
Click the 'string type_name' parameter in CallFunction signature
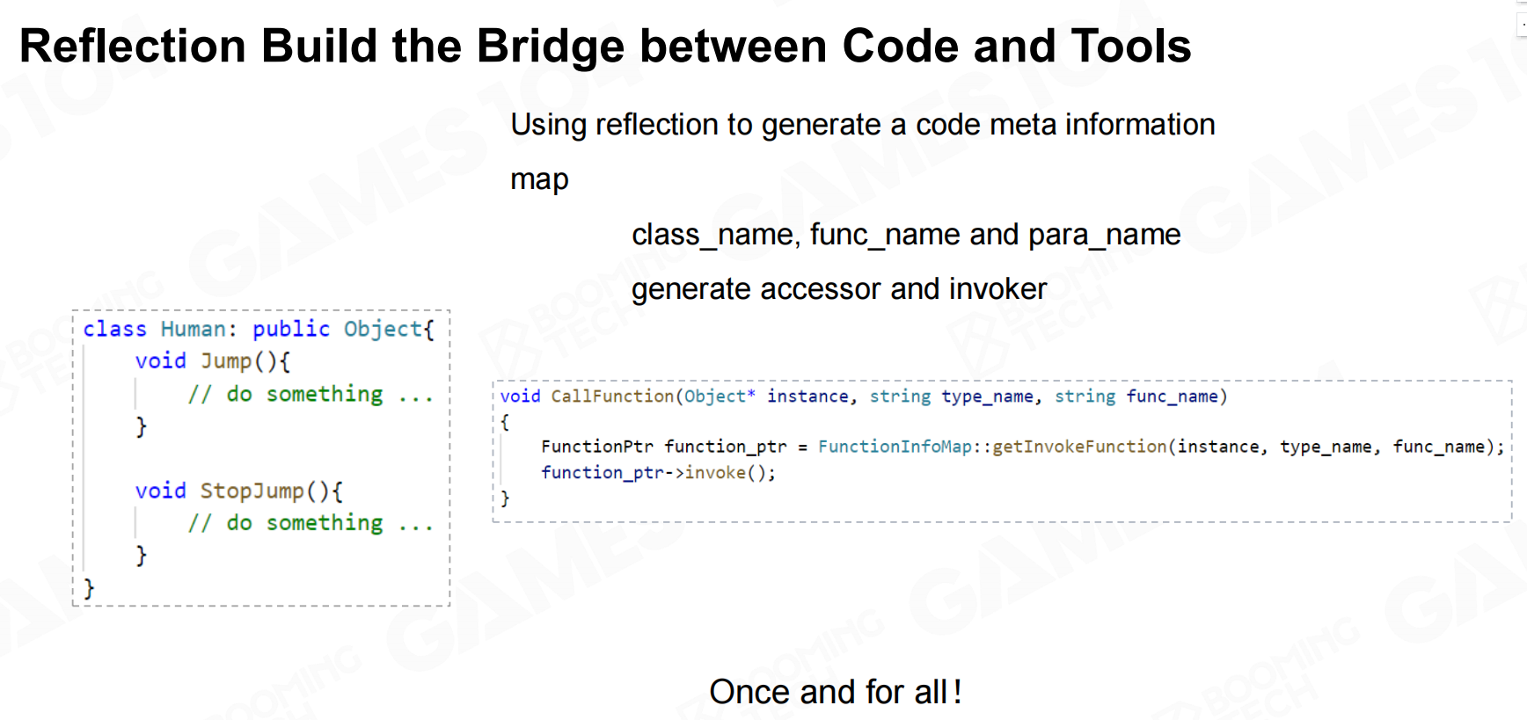[951, 396]
